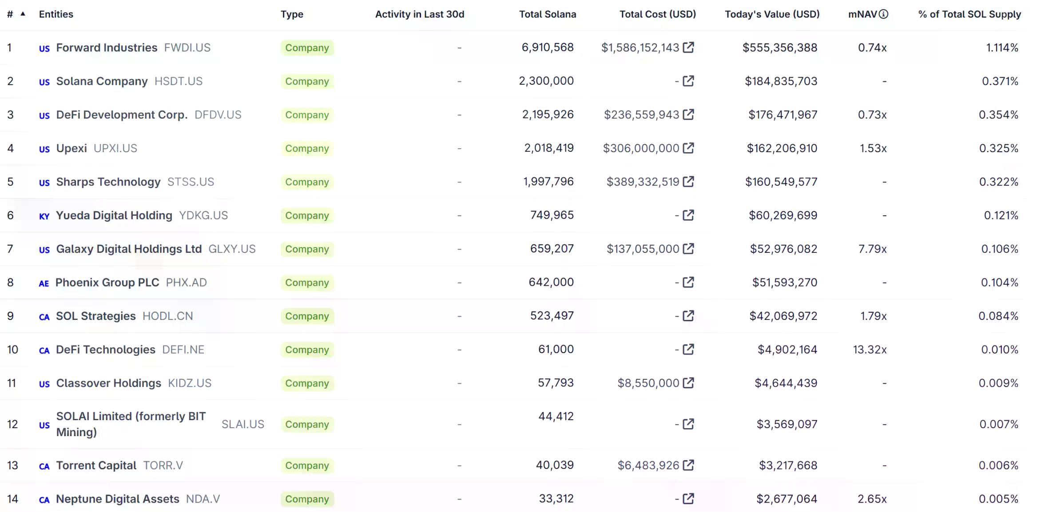Show mNAV info tooltip icon
The image size is (1037, 512).
coord(883,14)
